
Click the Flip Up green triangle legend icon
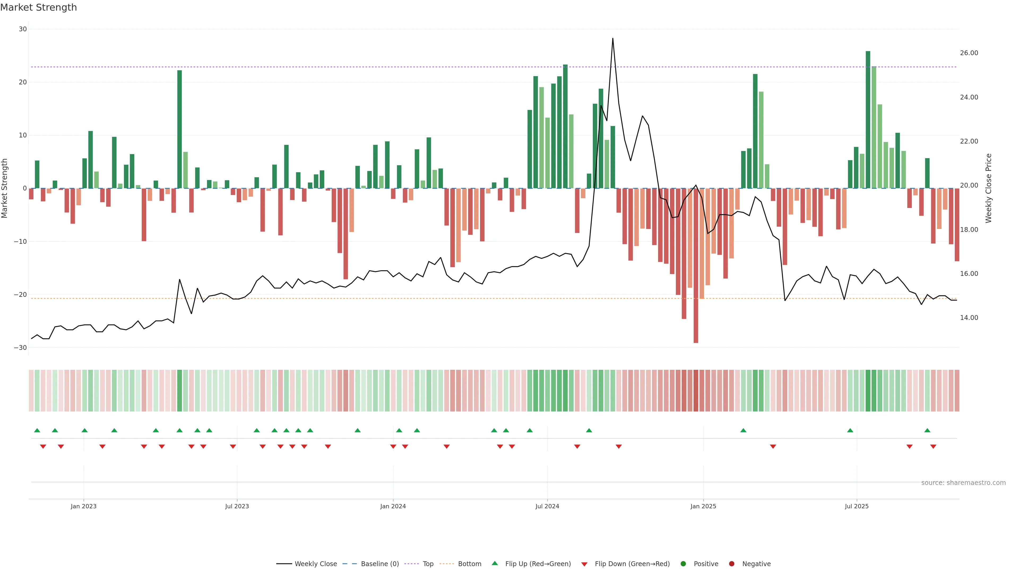pyautogui.click(x=494, y=563)
